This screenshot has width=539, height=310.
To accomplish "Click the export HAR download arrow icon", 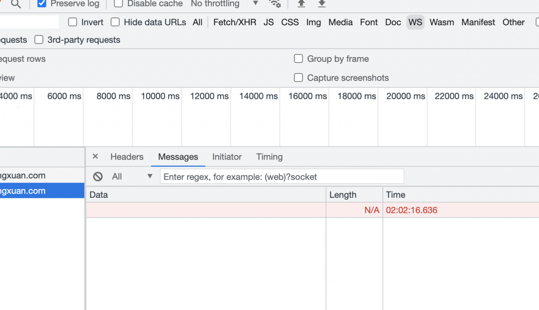I will point(322,3).
